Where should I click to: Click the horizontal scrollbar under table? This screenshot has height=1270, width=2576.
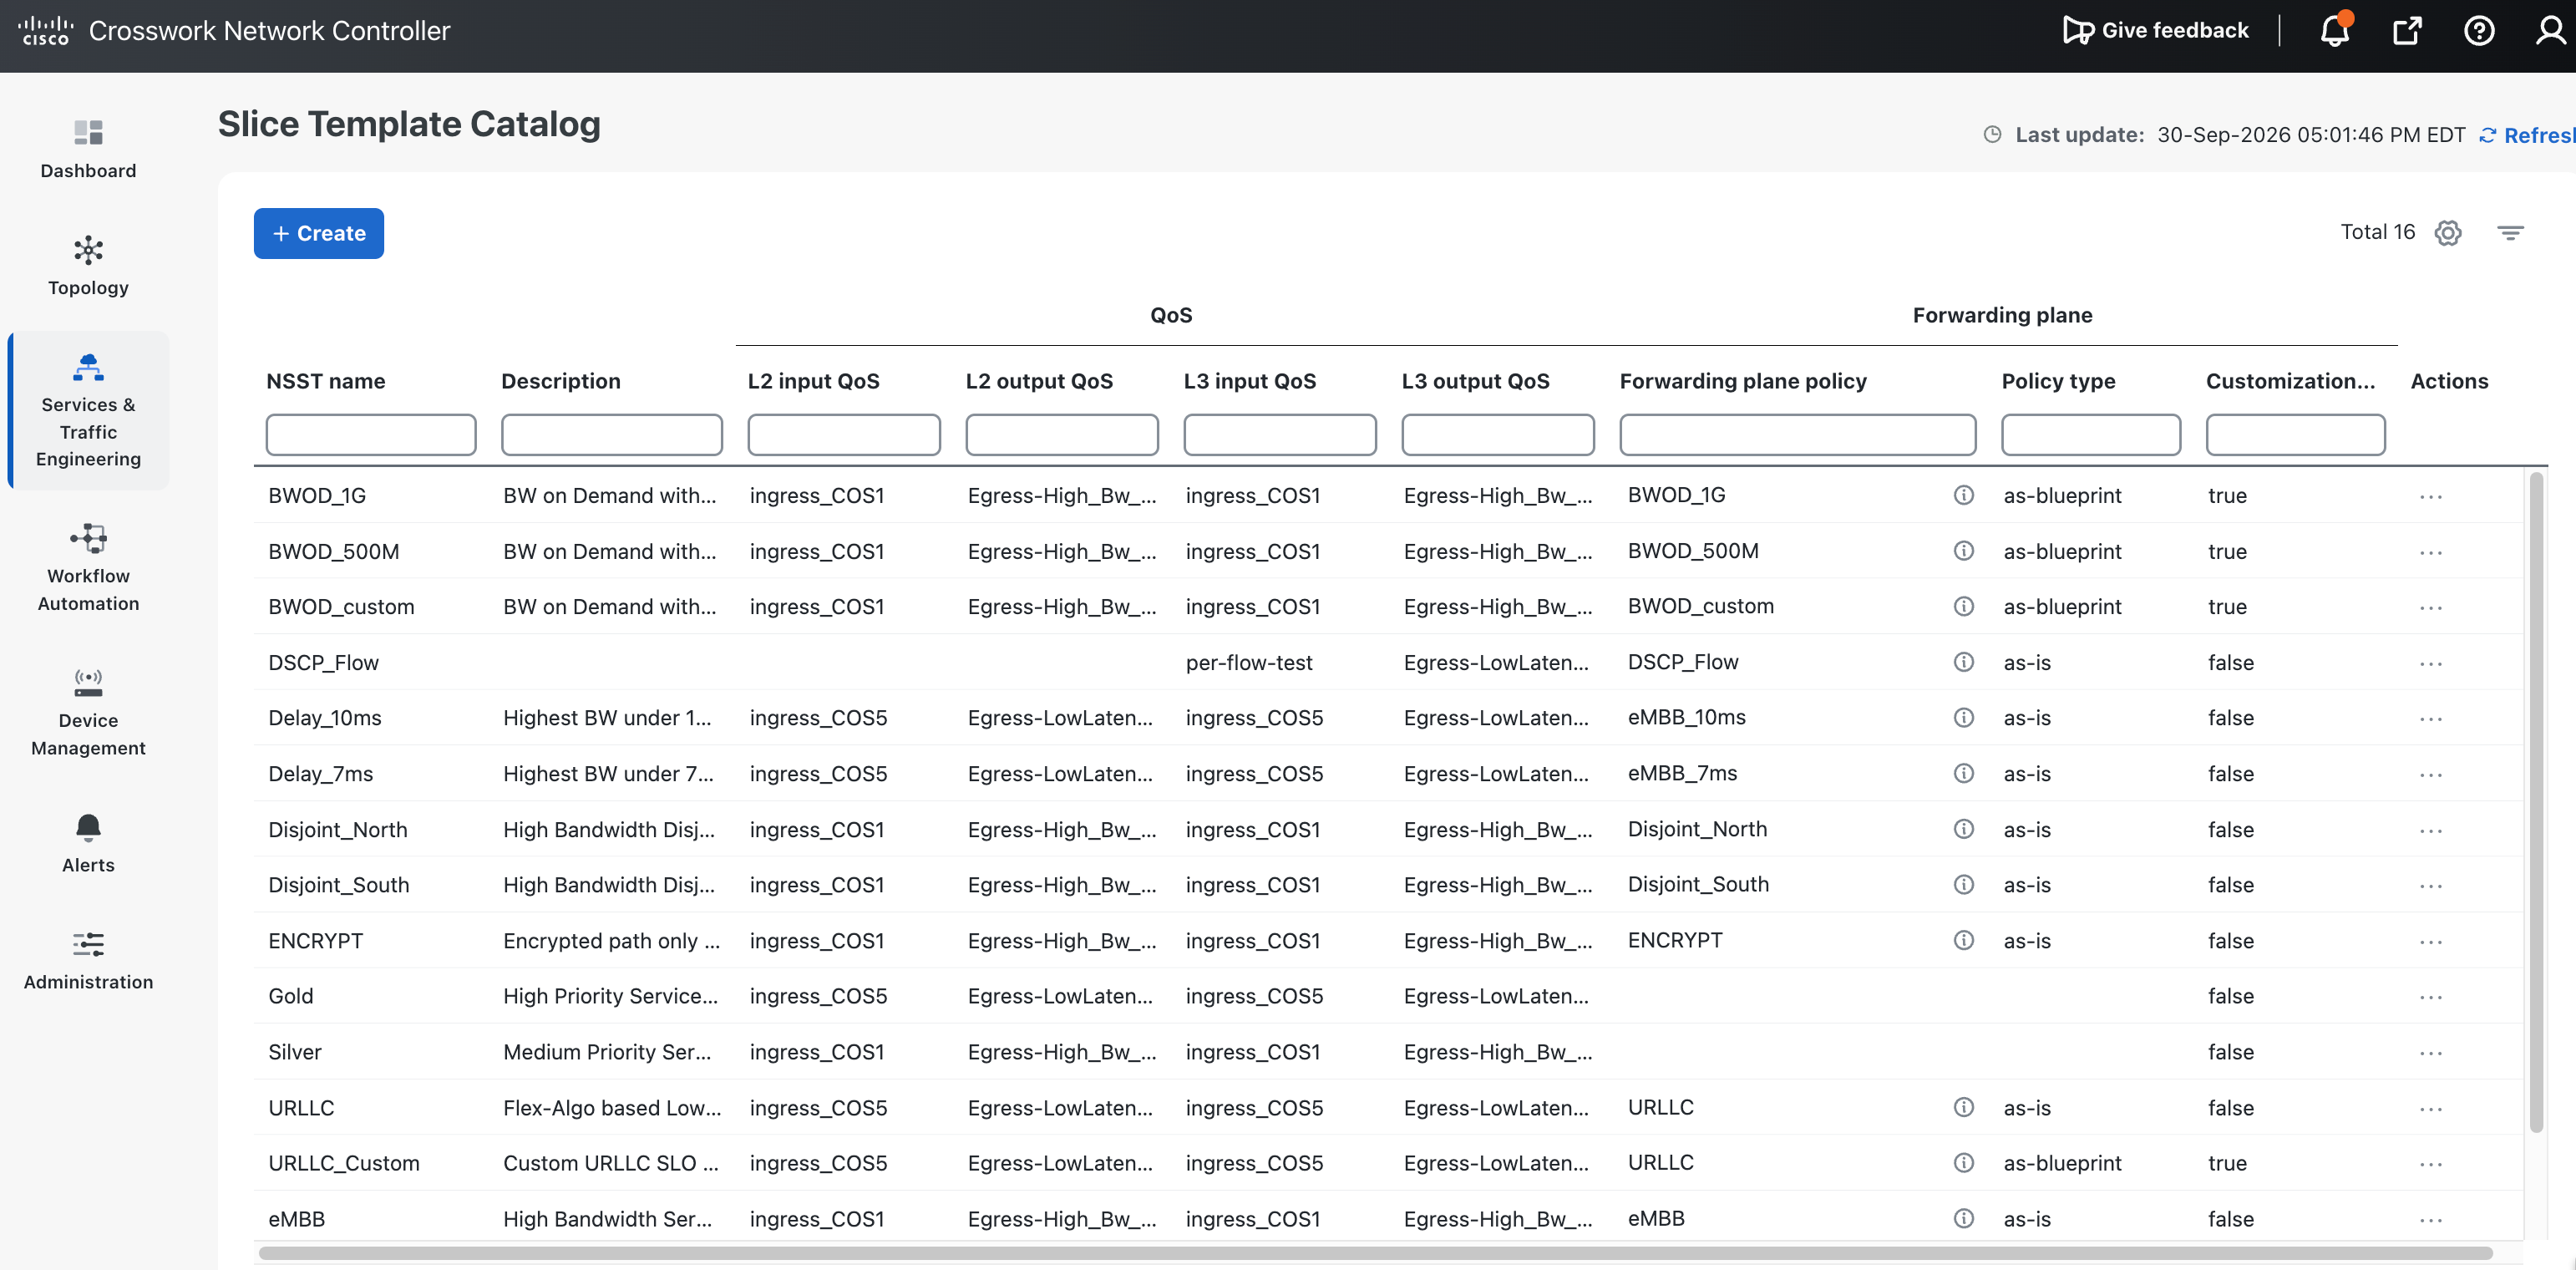[1375, 1253]
